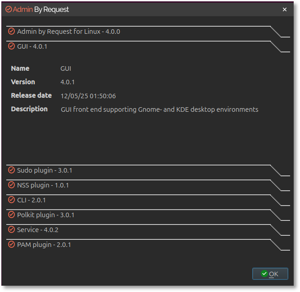Click the release date value 12/05/25
Viewport: 300px width, 292px height.
(x=88, y=96)
